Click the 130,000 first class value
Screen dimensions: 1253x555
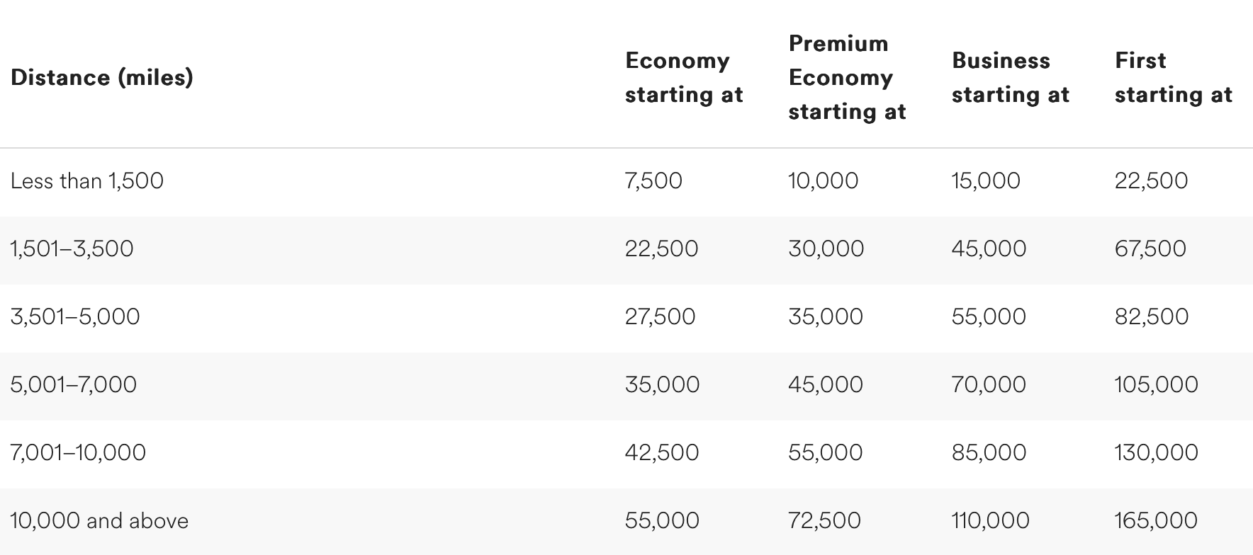click(1157, 452)
